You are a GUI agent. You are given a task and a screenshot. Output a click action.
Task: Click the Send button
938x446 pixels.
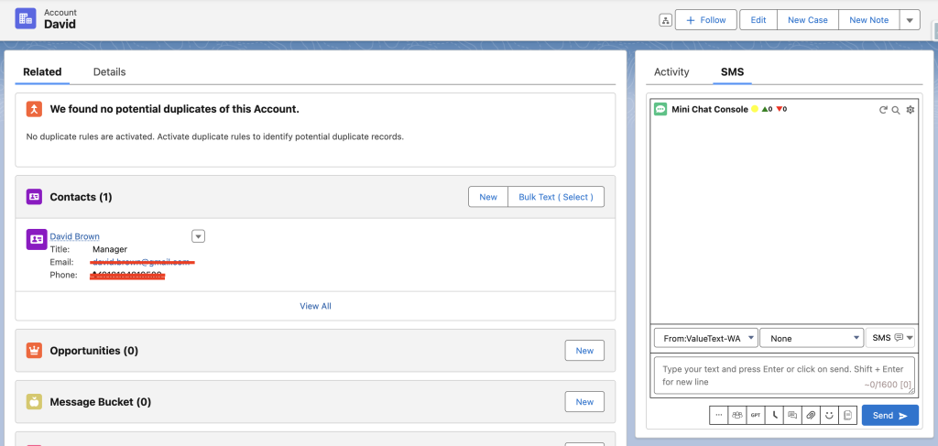click(x=889, y=416)
